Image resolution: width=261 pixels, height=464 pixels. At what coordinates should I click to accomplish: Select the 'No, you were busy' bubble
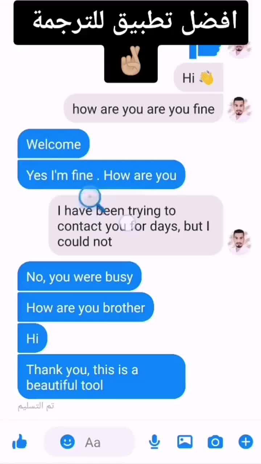[x=79, y=277]
